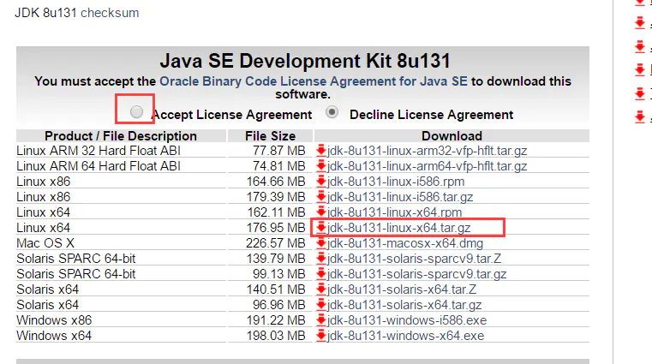Screen dimensions: 652x364
Task: Select the Accept License Agreement radio button
Action: (x=136, y=112)
